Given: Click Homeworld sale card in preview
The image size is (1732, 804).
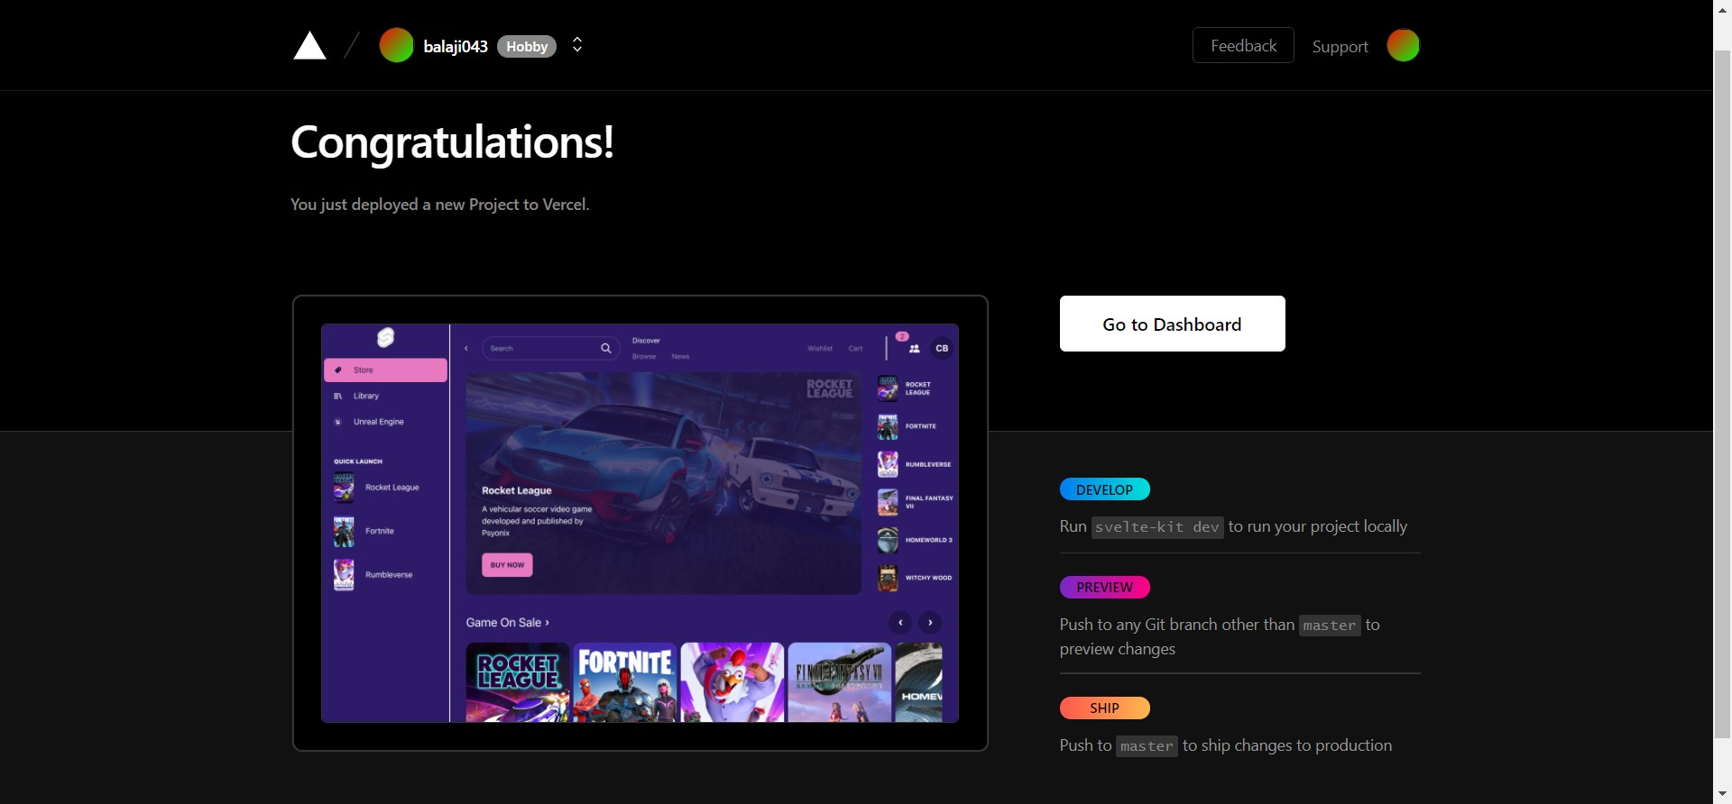Looking at the screenshot, I should (919, 682).
